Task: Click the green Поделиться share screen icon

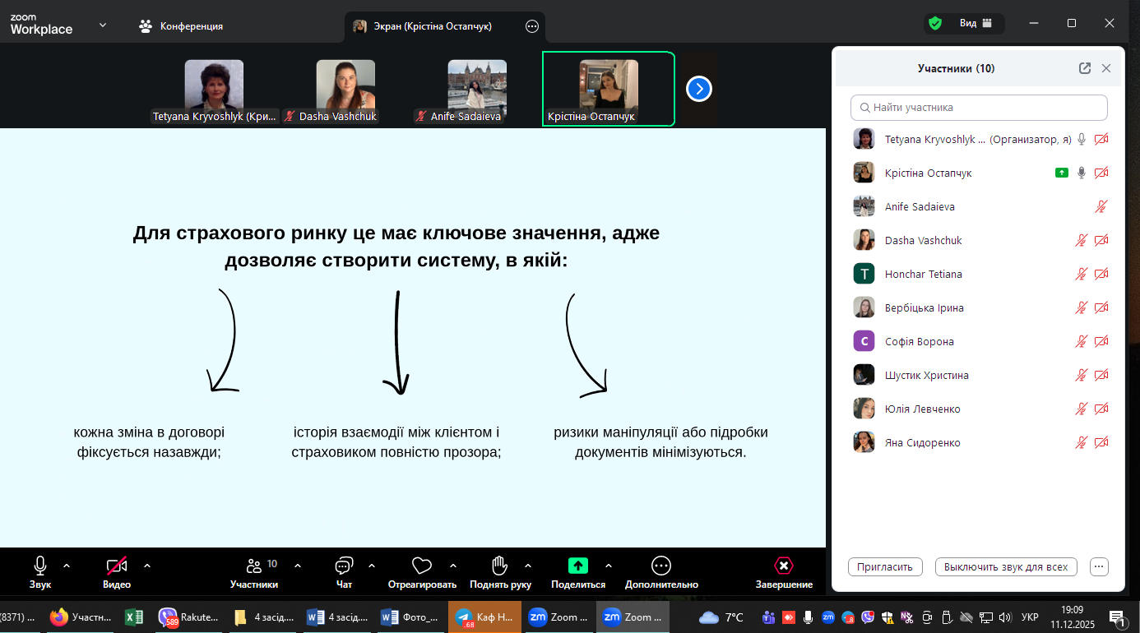Action: click(x=578, y=566)
